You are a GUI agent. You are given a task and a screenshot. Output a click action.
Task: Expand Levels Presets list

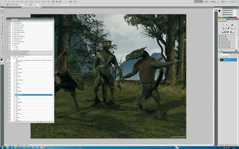[220, 36]
